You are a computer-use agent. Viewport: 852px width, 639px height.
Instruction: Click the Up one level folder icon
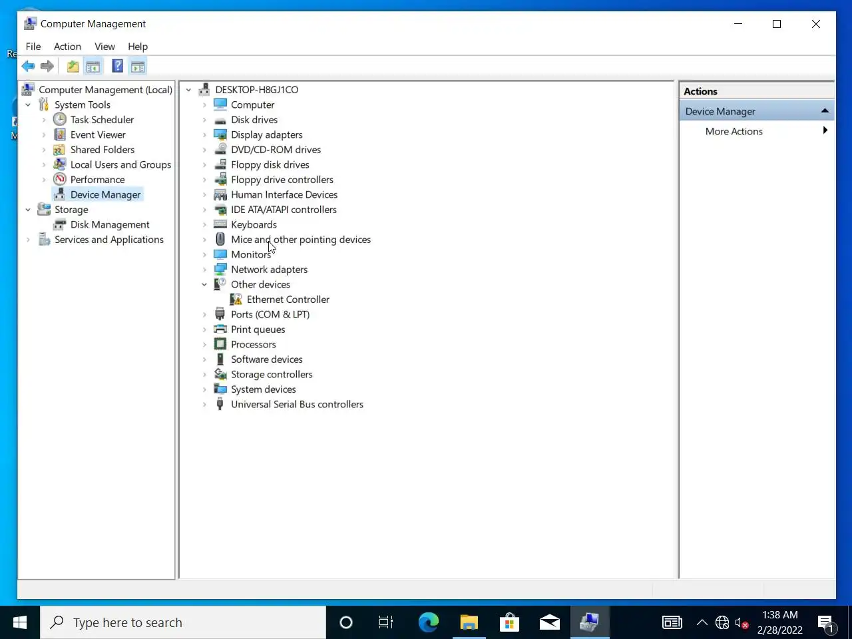73,66
